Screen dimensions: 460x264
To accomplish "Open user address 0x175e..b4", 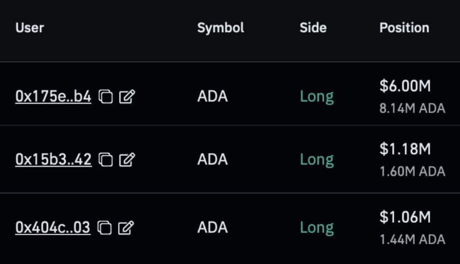I will pyautogui.click(x=53, y=96).
